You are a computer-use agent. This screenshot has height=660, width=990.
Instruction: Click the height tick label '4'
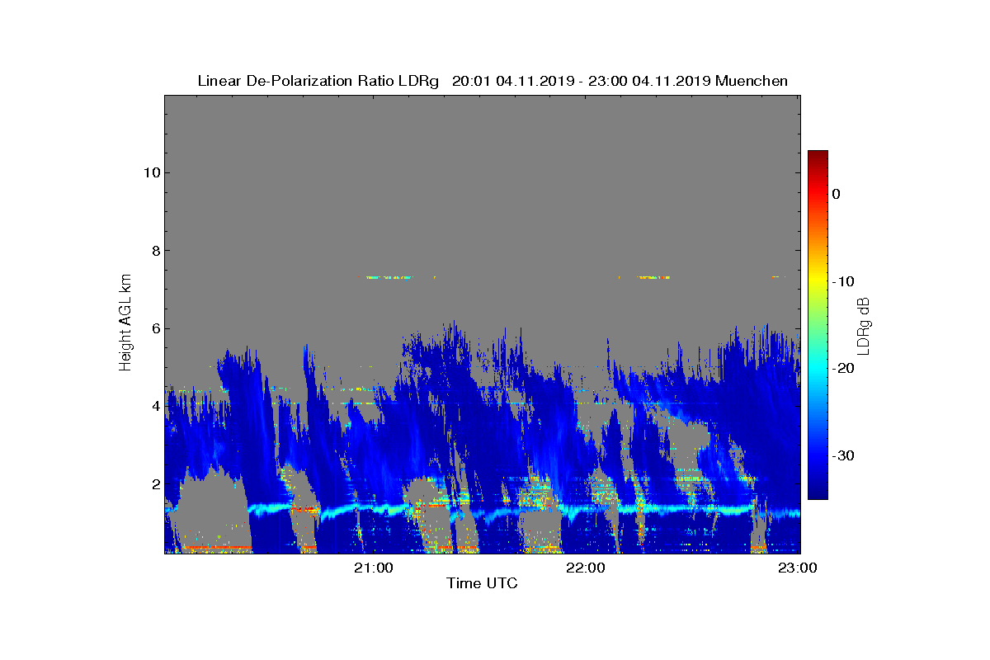tap(154, 406)
